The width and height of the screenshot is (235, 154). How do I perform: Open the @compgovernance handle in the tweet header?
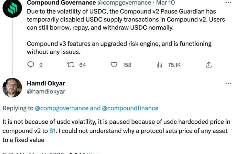point(124,3)
